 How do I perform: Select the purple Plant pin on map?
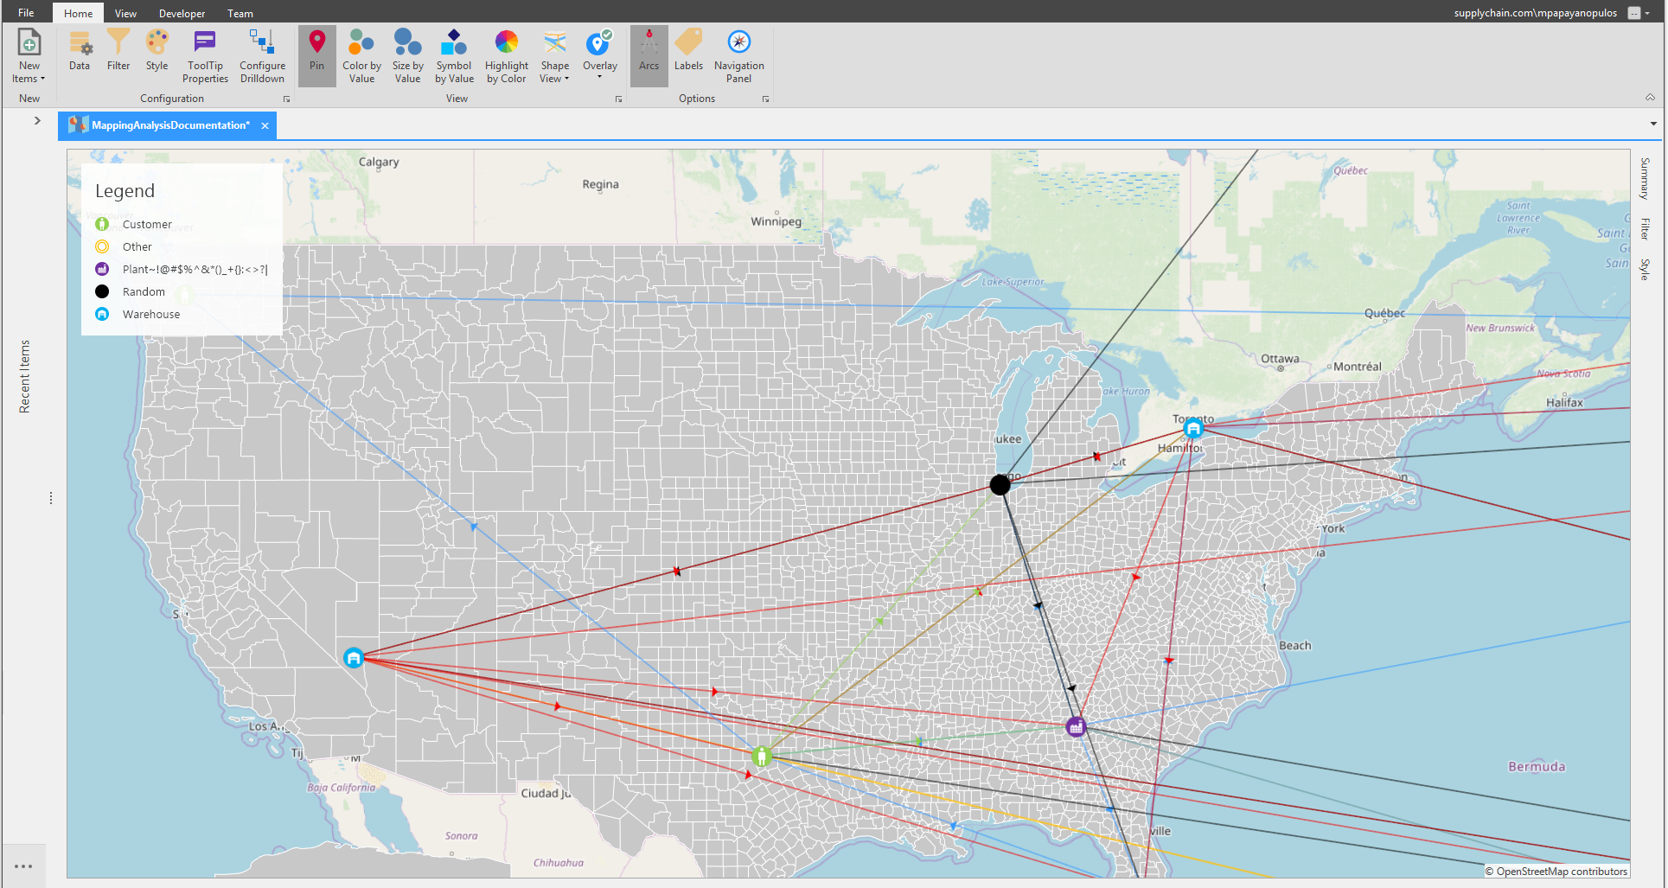(1076, 727)
